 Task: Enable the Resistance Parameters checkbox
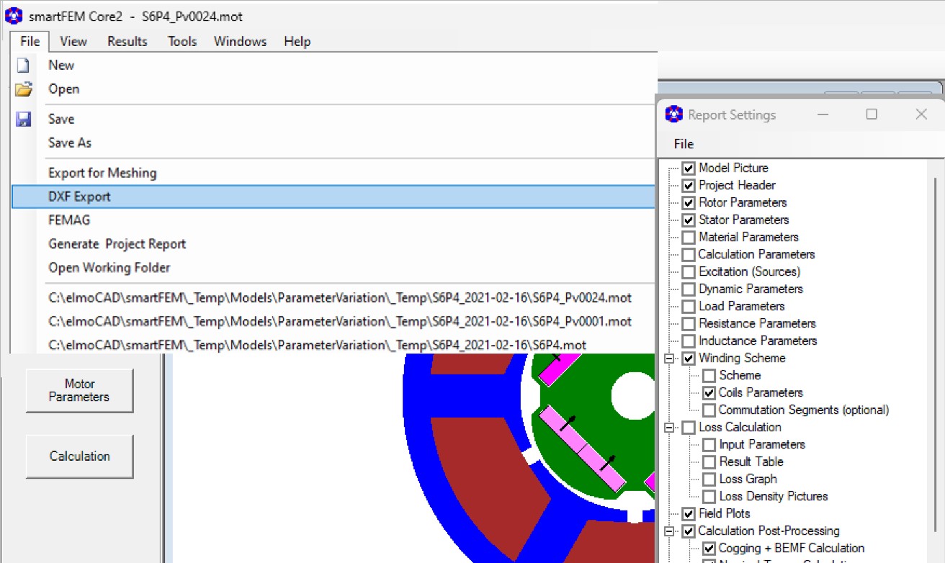pyautogui.click(x=689, y=323)
